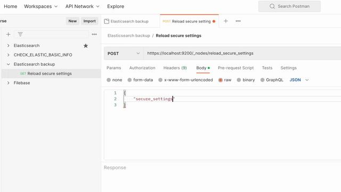Click the unsaved orange dot on request tab
Screen dimensions: 341x192
214,21
